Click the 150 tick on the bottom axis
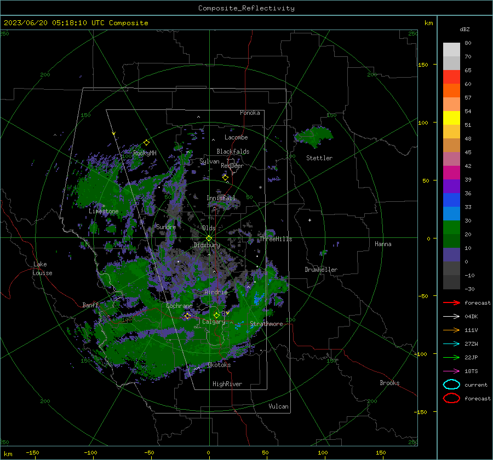The width and height of the screenshot is (493, 460). (381, 452)
